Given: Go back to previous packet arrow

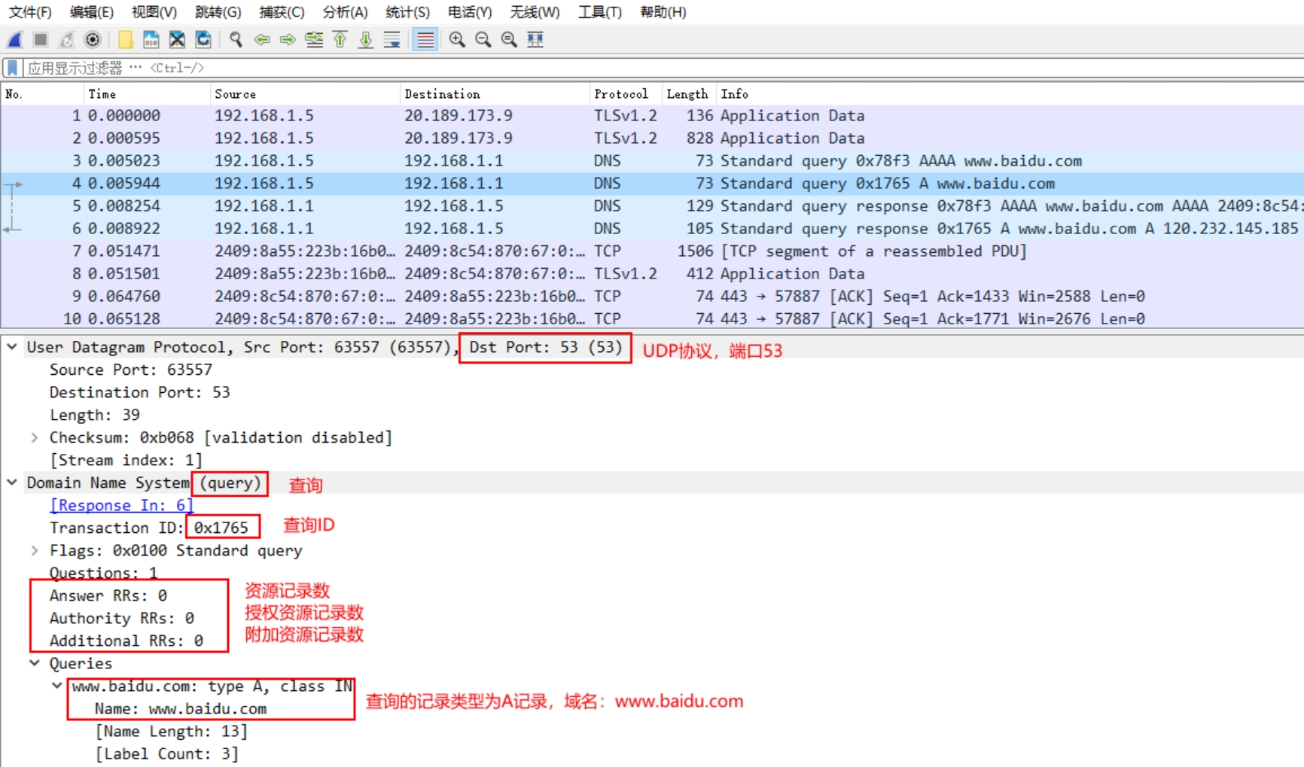Looking at the screenshot, I should (x=262, y=40).
